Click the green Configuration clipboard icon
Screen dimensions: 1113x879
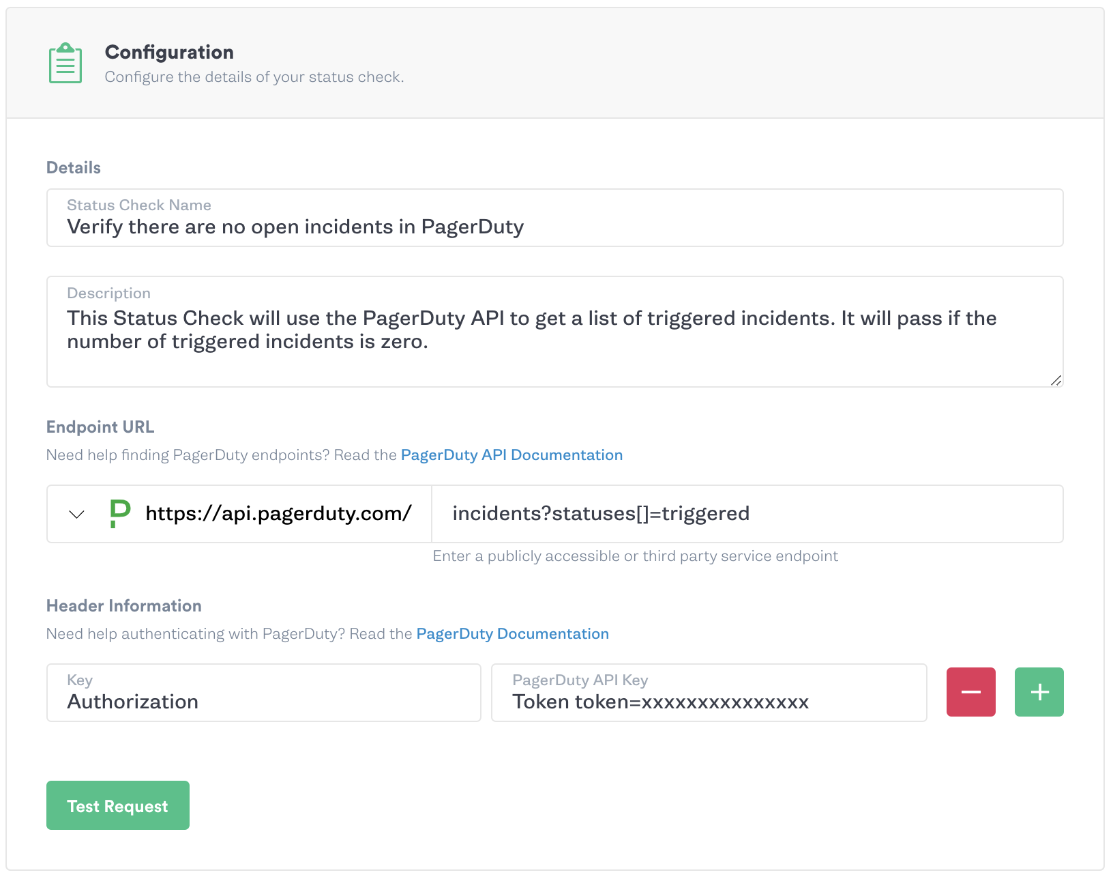pos(64,63)
